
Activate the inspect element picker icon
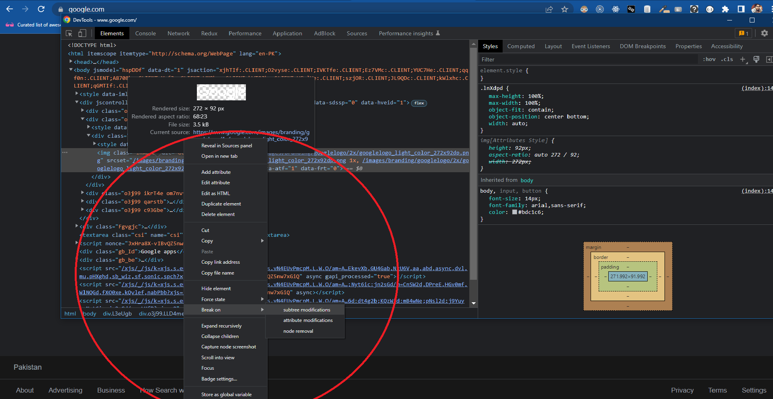[x=69, y=33]
